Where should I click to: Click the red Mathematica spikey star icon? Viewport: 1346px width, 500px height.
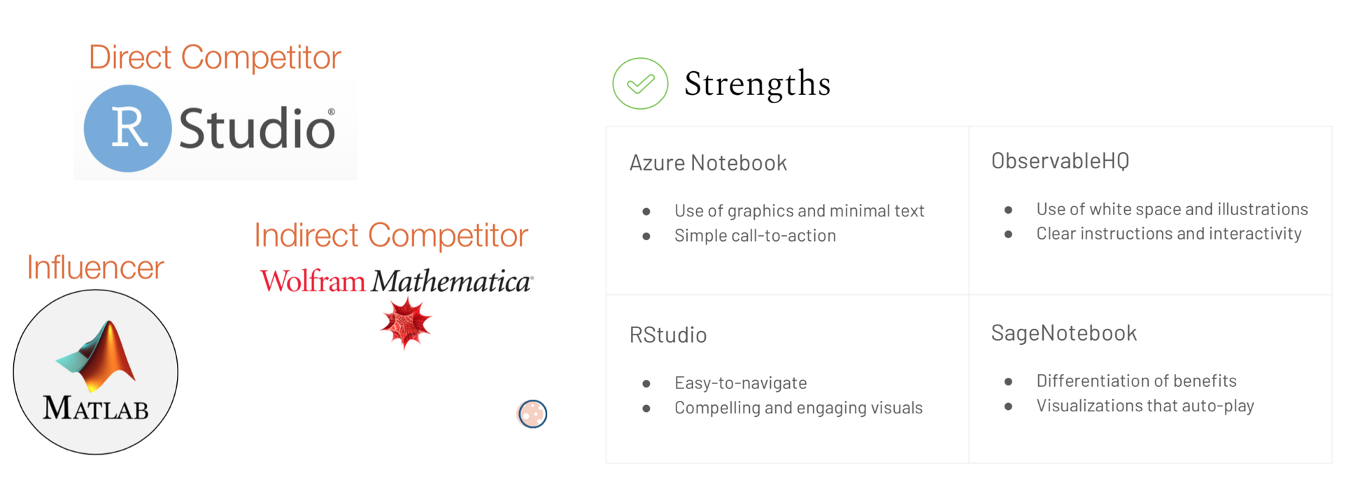tap(406, 322)
